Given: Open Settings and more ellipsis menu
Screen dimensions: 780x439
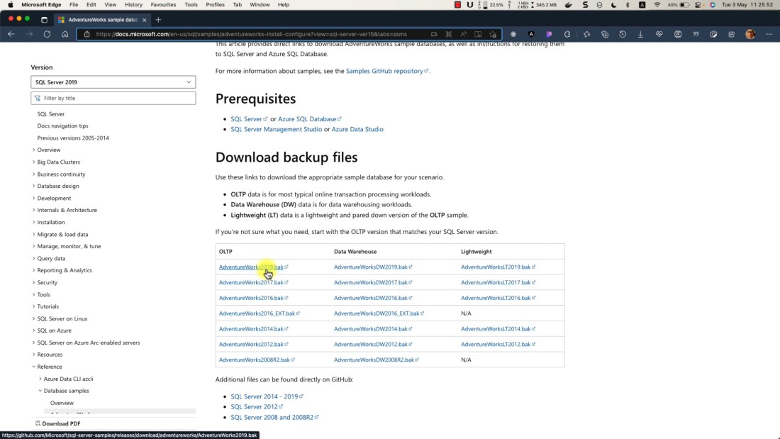Looking at the screenshot, I should (769, 34).
